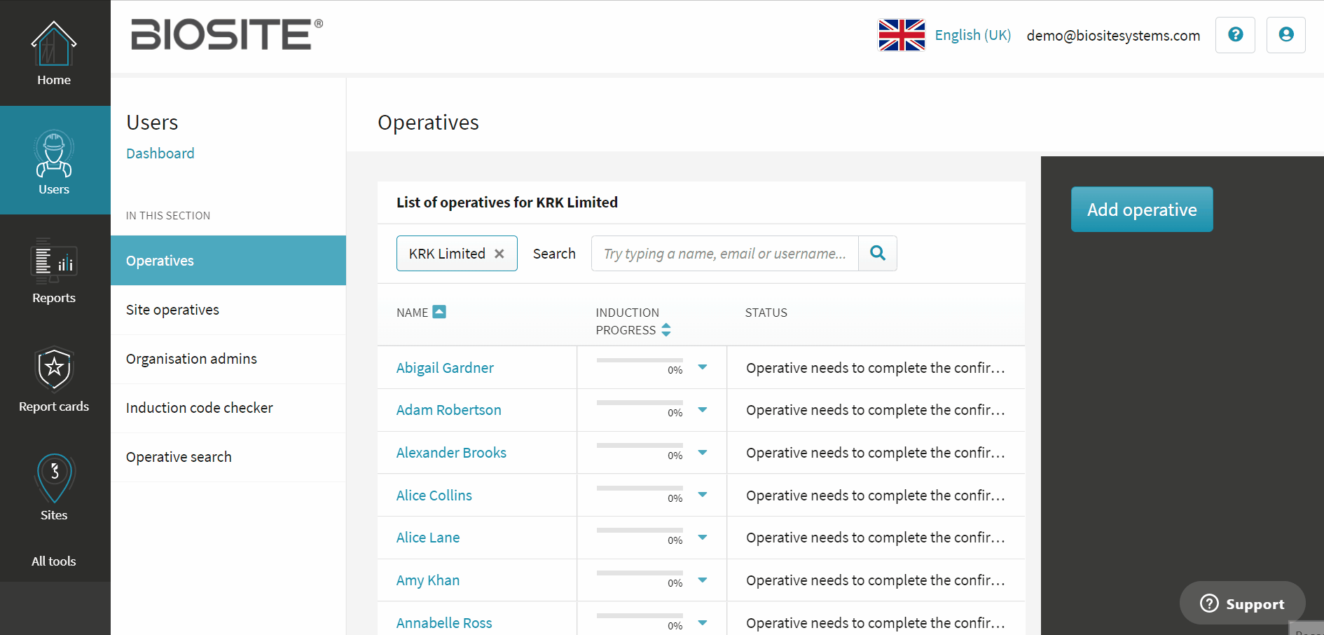Viewport: 1324px width, 635px height.
Task: Click the KRK Limited filter label
Action: click(x=447, y=254)
